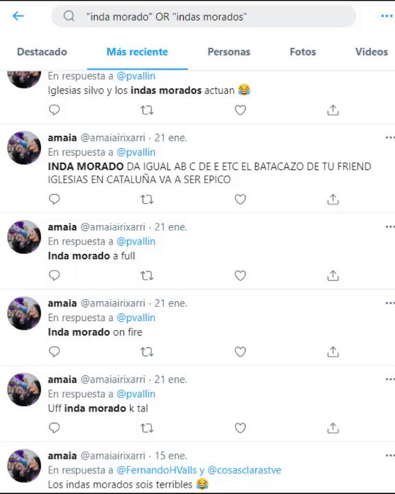The height and width of the screenshot is (494, 395).
Task: Go back using the blue arrow icon
Action: coord(18,16)
